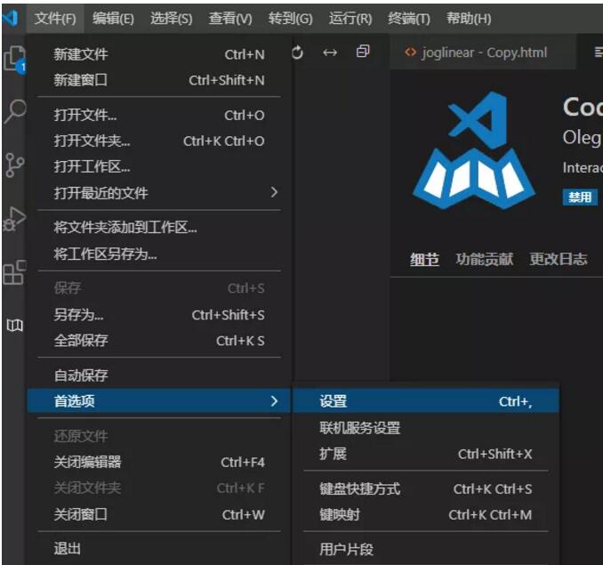Choose 打开文件... from the menu
The height and width of the screenshot is (565, 603).
[x=159, y=115]
